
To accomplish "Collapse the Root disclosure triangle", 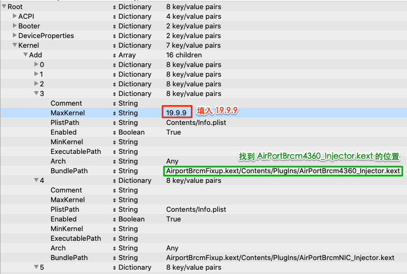I will pos(4,6).
